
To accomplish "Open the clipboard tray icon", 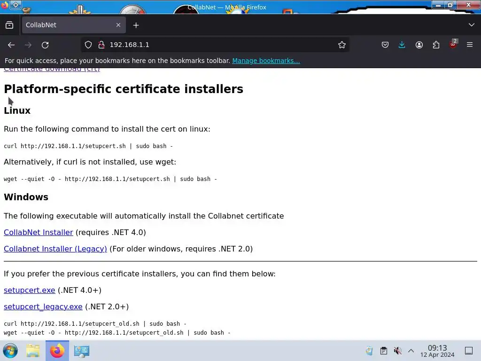I will click(384, 351).
